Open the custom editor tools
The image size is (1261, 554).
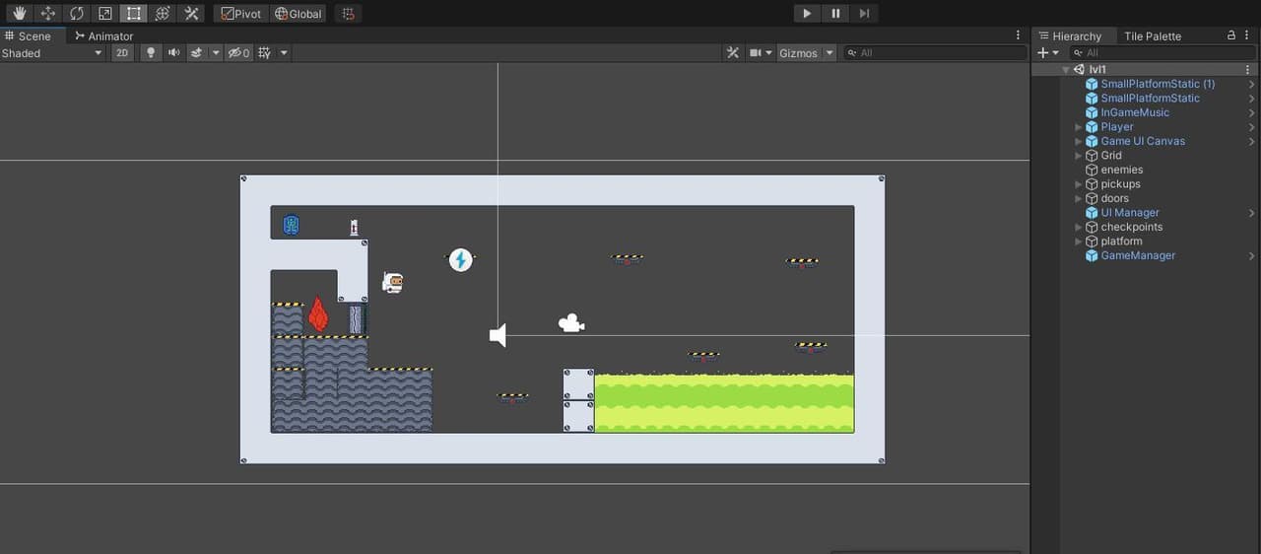point(191,14)
